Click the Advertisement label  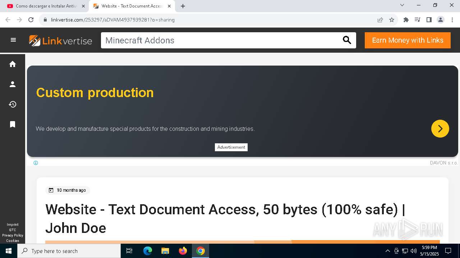[x=231, y=147]
